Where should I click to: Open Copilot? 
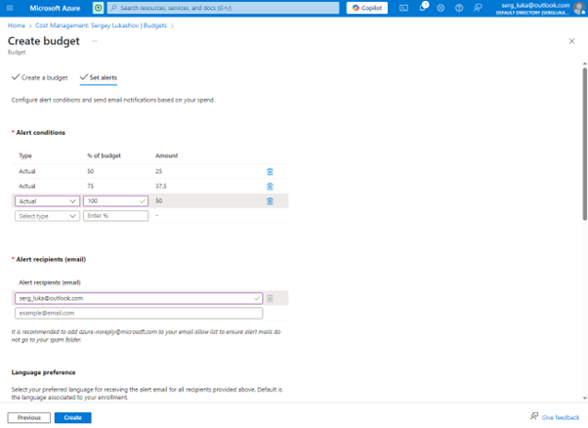tap(366, 8)
